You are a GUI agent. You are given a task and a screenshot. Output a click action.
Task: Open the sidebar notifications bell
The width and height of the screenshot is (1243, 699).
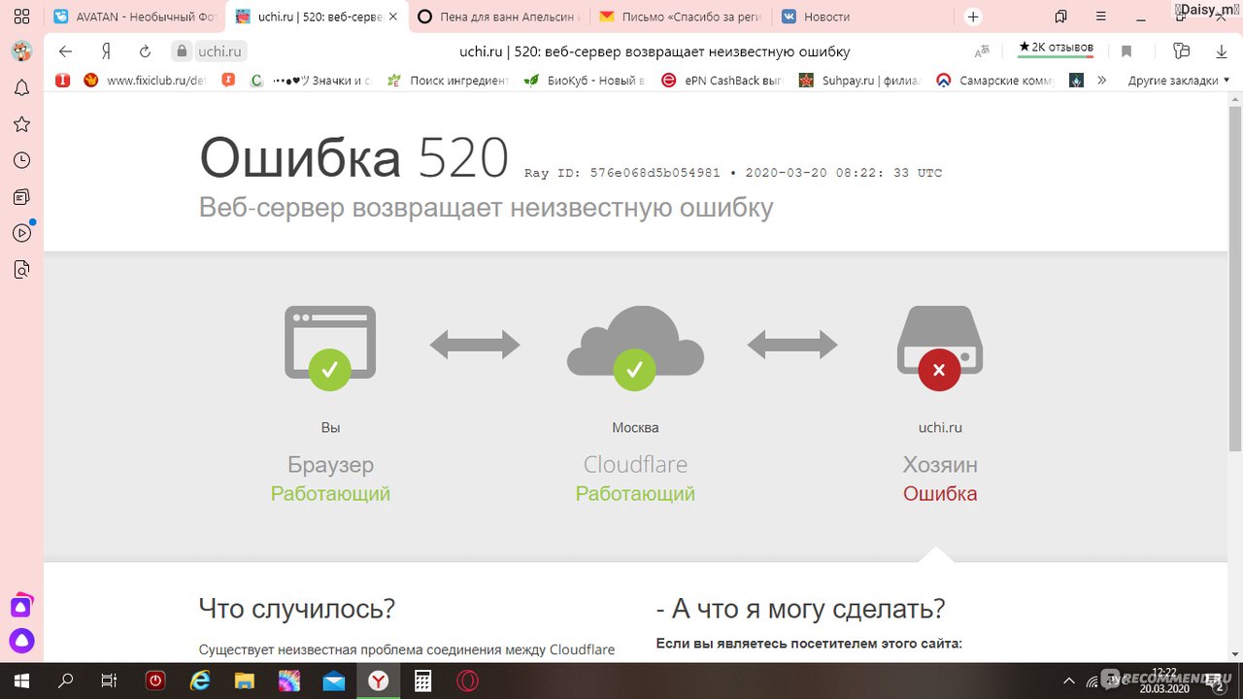coord(21,87)
